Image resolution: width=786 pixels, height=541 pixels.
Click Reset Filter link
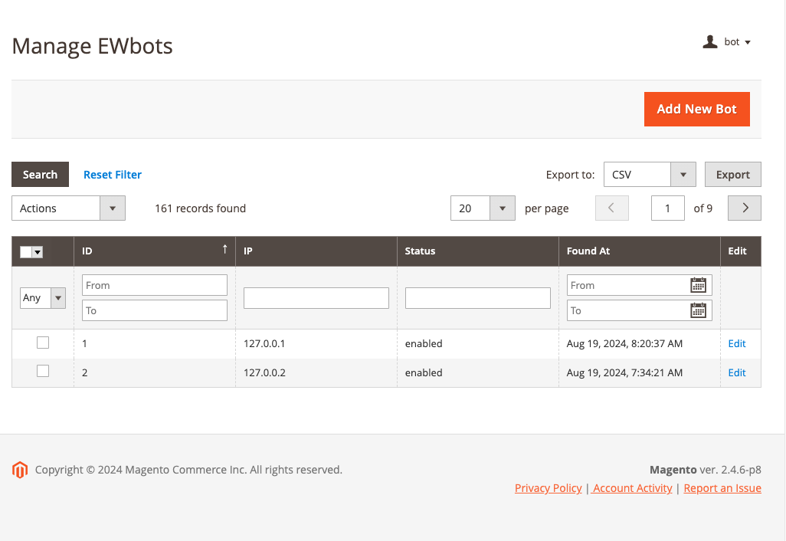(113, 175)
